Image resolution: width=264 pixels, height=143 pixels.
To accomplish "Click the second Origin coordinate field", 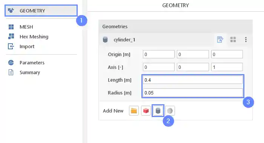I will pyautogui.click(x=193, y=54).
